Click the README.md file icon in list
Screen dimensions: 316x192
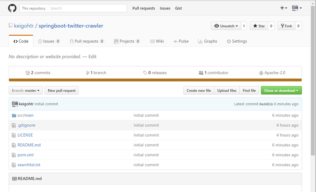pyautogui.click(x=14, y=145)
